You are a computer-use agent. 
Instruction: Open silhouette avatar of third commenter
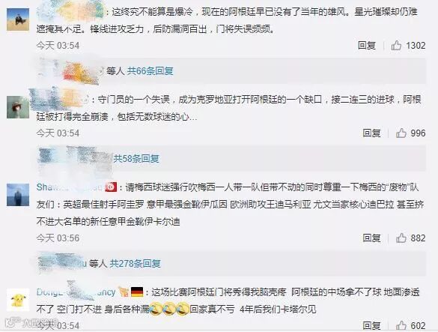point(18,195)
